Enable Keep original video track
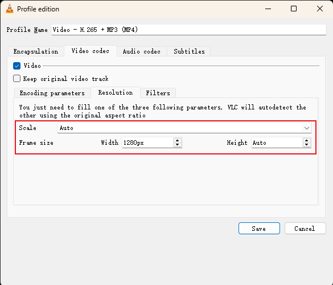This screenshot has width=333, height=285. tap(17, 79)
